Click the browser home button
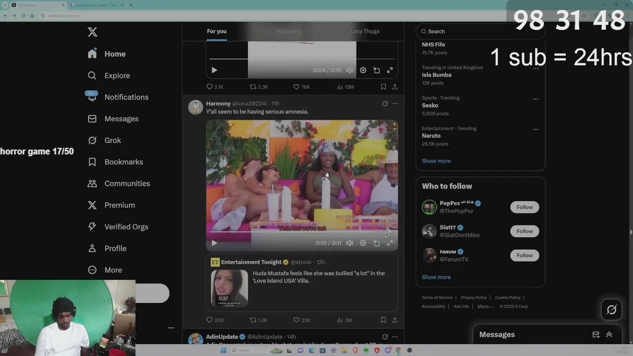This screenshot has height=356, width=633. [x=32, y=16]
